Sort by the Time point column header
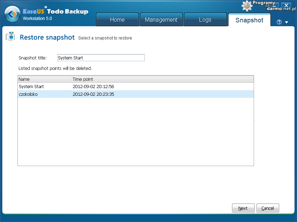The width and height of the screenshot is (297, 222). tap(162, 79)
